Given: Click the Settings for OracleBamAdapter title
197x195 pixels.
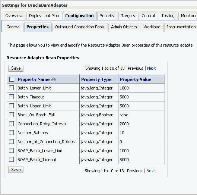Looking at the screenshot, I should click(35, 5).
